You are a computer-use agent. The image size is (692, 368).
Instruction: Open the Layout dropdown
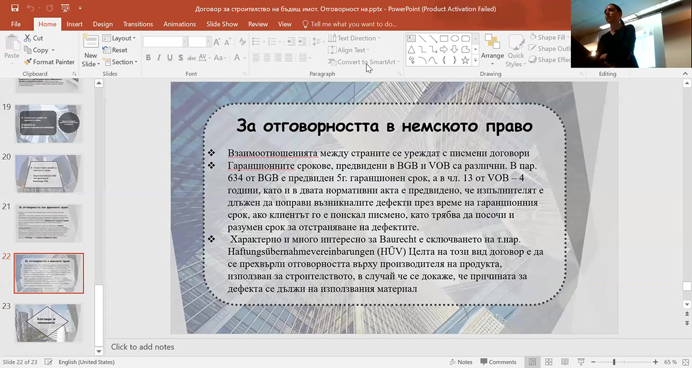(119, 38)
